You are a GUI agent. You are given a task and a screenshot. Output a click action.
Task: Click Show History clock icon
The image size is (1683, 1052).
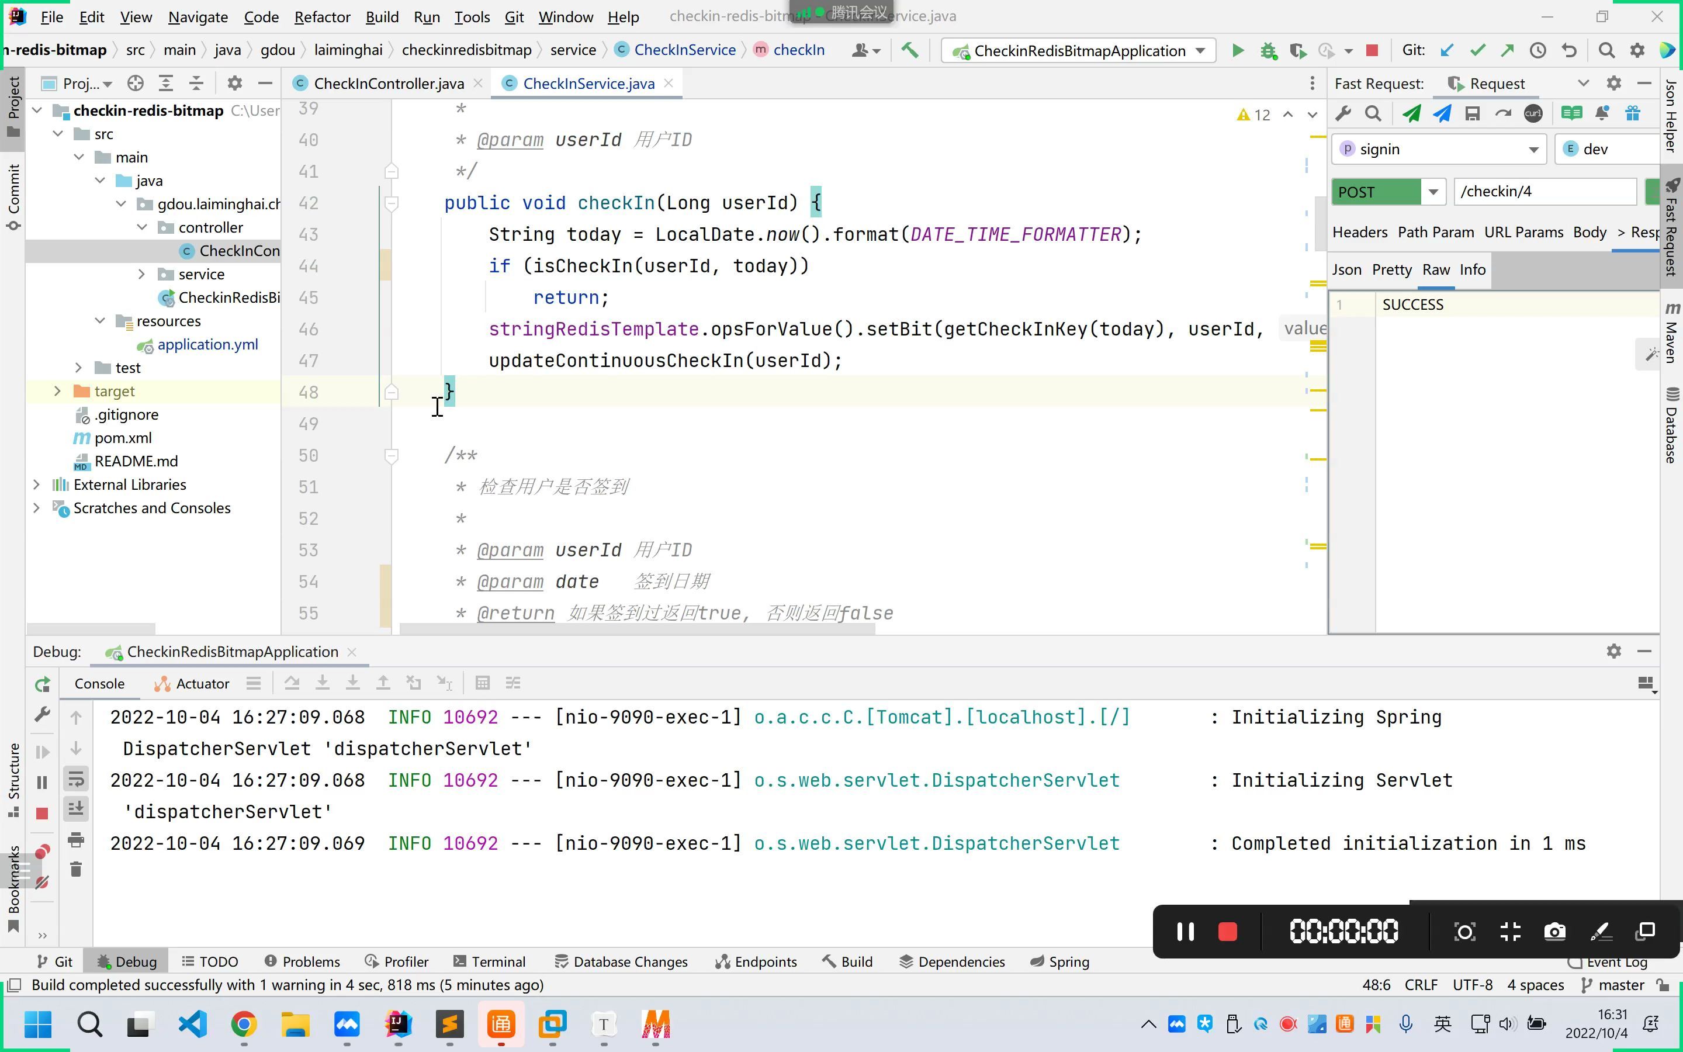click(x=1537, y=50)
